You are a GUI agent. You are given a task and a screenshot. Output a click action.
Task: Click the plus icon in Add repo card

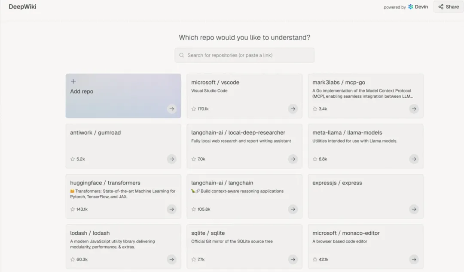point(73,81)
